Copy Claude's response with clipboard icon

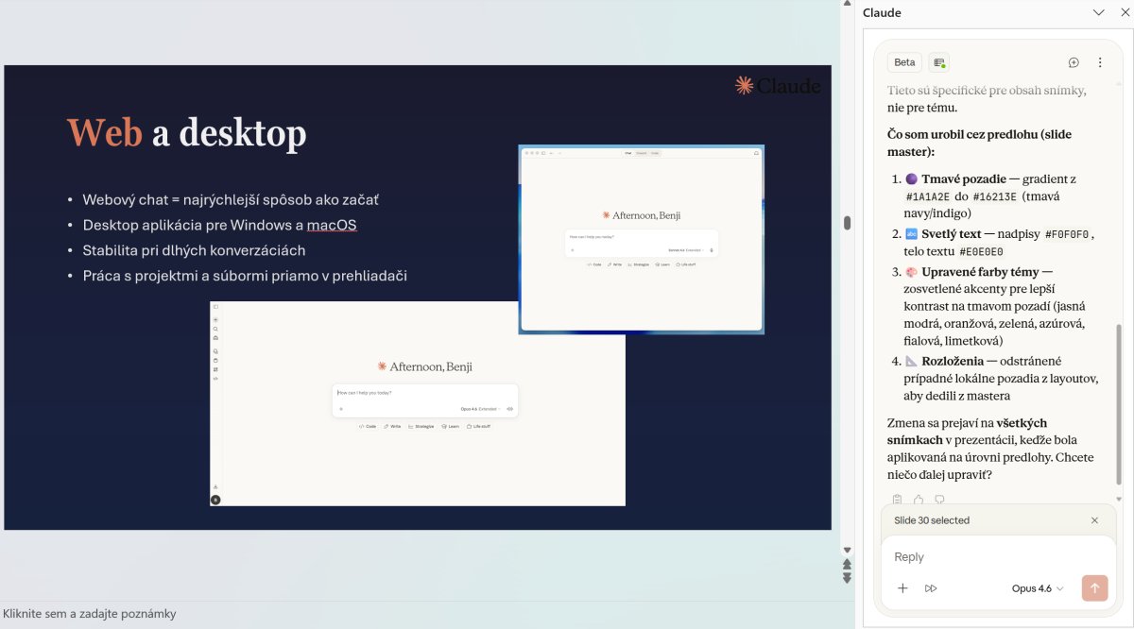pyautogui.click(x=897, y=500)
